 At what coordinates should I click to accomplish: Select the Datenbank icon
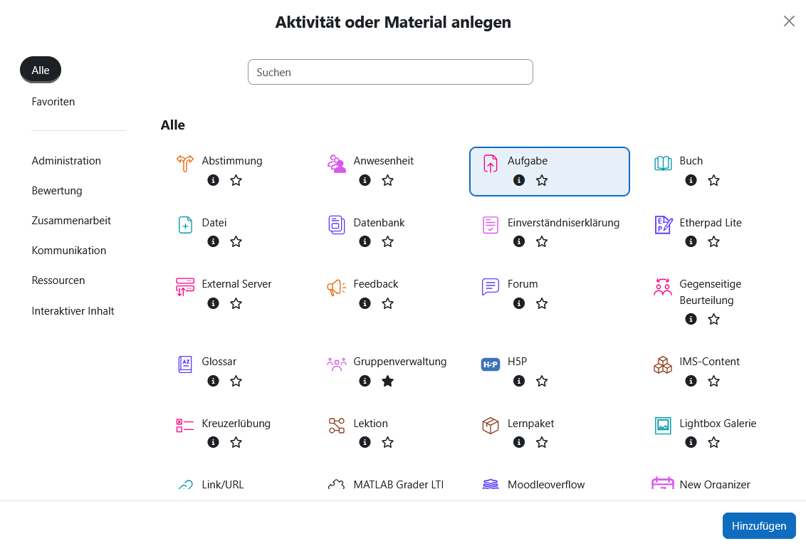pos(336,225)
